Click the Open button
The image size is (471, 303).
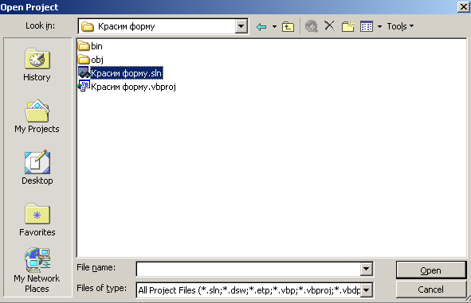tap(430, 270)
